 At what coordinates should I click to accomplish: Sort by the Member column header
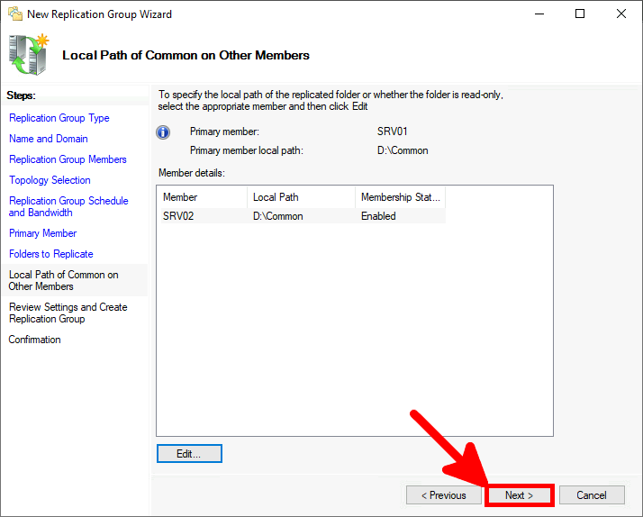(x=202, y=197)
